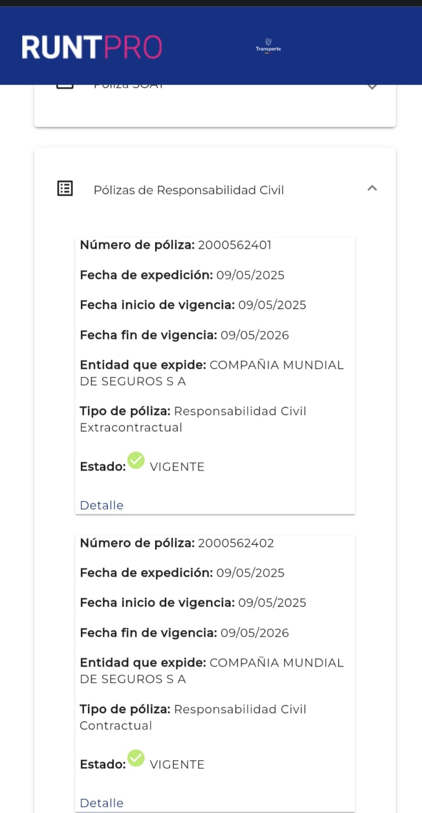Click the Transporte ministry logo
This screenshot has width=422, height=813.
(x=268, y=46)
